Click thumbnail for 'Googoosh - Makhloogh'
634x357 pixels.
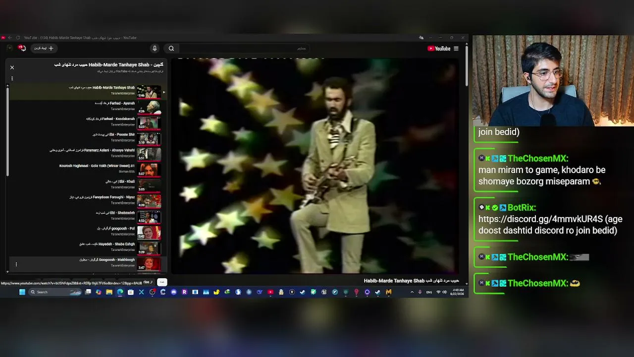pyautogui.click(x=149, y=264)
